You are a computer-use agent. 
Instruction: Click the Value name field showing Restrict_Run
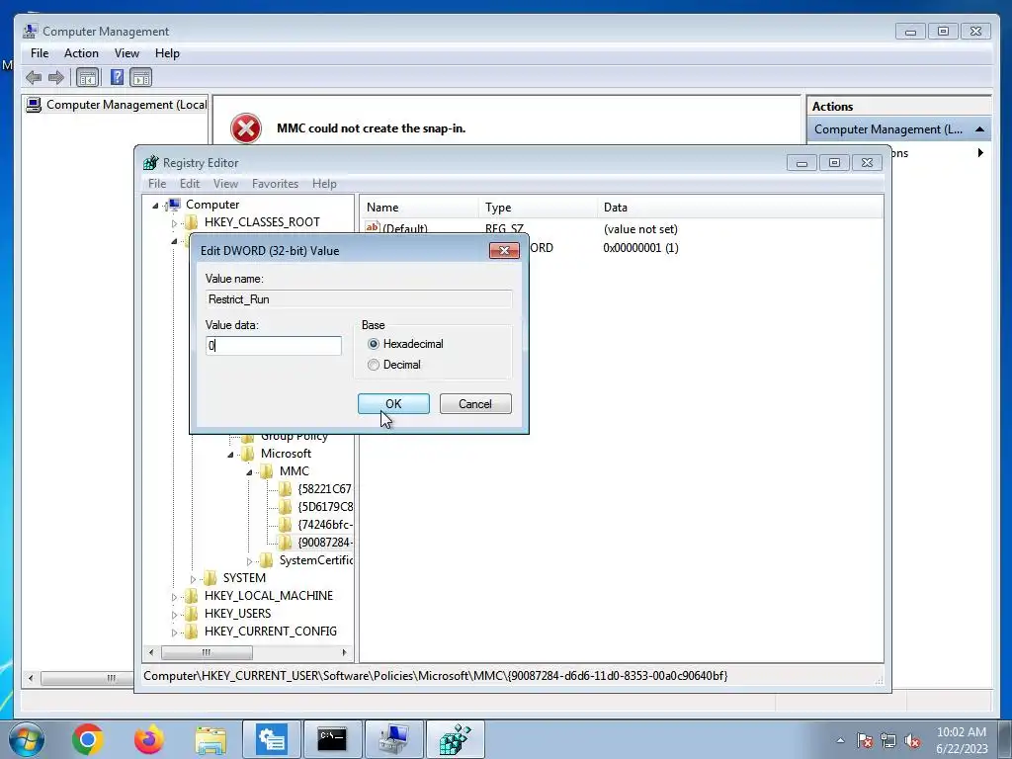359,298
